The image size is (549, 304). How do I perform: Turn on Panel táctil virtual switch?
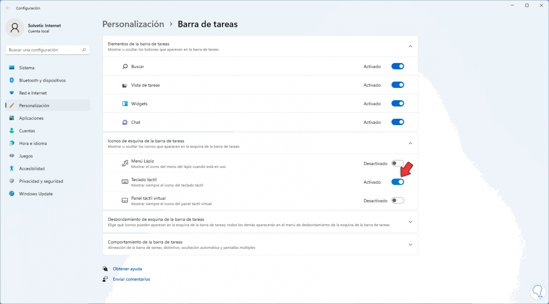(x=398, y=200)
